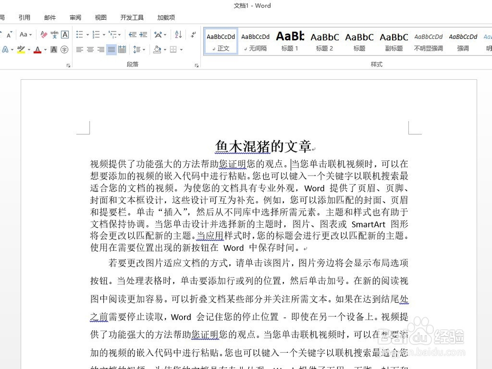Screen dimensions: 492x369
Task: Click the text 若要更改图片适应文档的方式
Action: pos(168,263)
